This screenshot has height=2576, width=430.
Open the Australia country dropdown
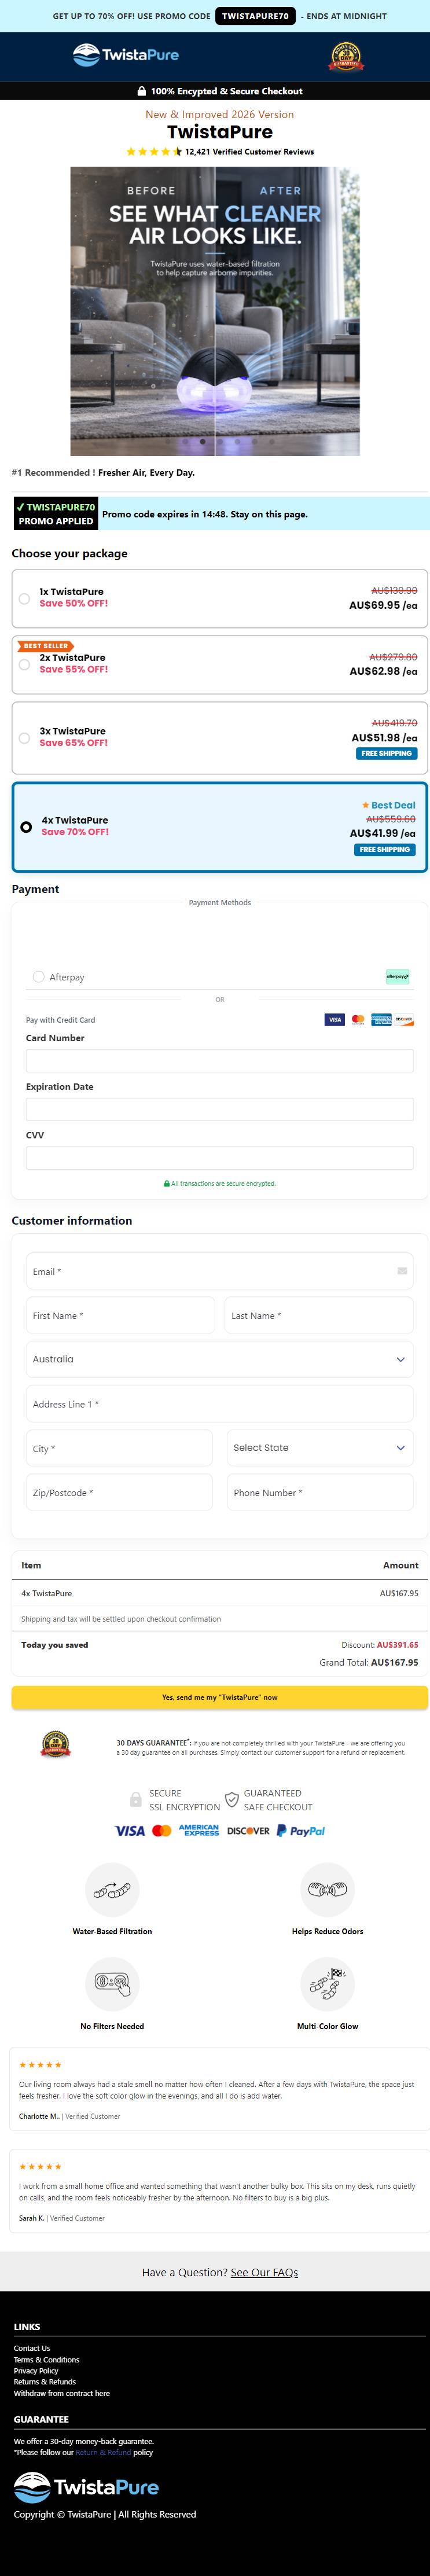[x=219, y=1359]
